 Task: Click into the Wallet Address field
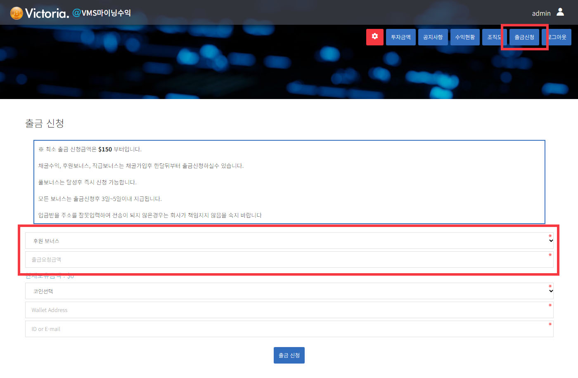click(289, 310)
